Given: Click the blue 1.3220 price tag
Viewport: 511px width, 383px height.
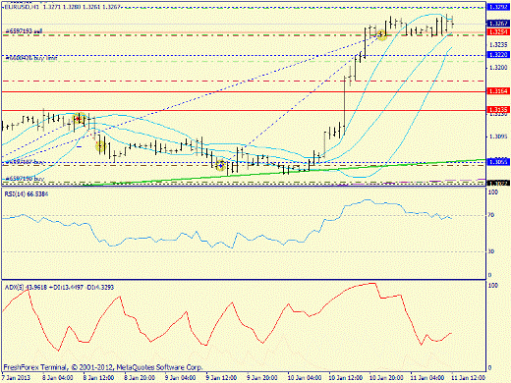Looking at the screenshot, I should 498,55.
